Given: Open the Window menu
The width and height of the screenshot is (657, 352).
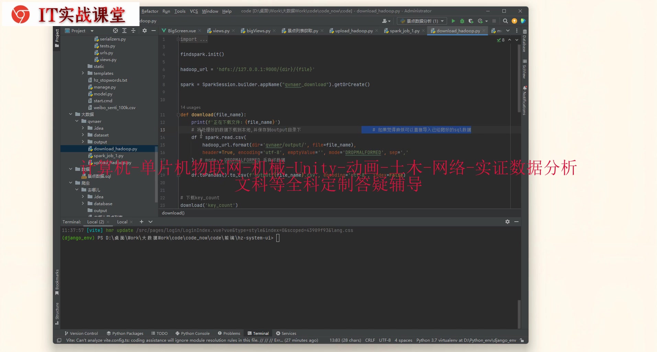Looking at the screenshot, I should point(210,11).
